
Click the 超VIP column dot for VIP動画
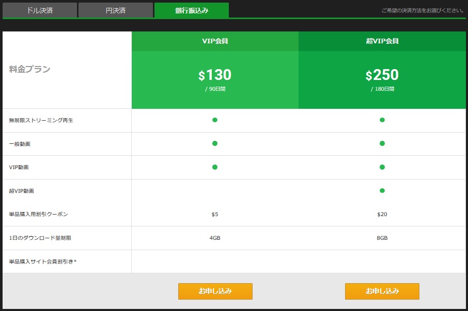click(382, 167)
